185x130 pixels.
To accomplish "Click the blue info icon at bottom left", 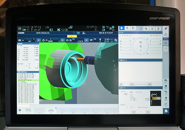I will [x=20, y=110].
